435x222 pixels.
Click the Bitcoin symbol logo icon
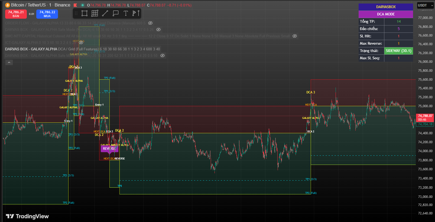pos(8,5)
